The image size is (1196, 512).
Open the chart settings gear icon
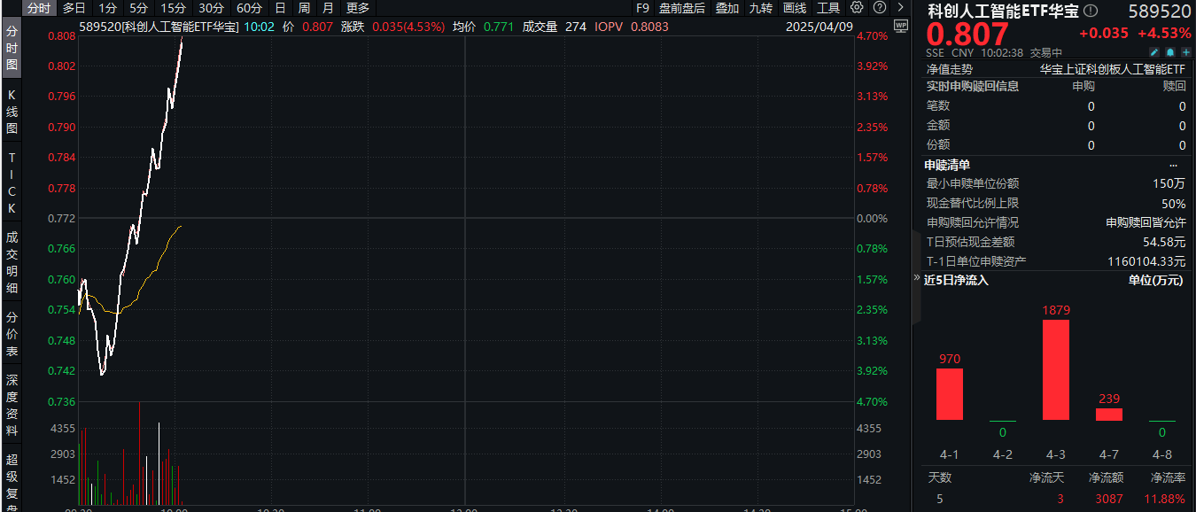(857, 8)
